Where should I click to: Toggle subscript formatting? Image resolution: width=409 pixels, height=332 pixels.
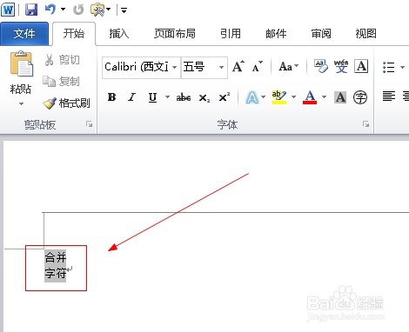tap(204, 97)
